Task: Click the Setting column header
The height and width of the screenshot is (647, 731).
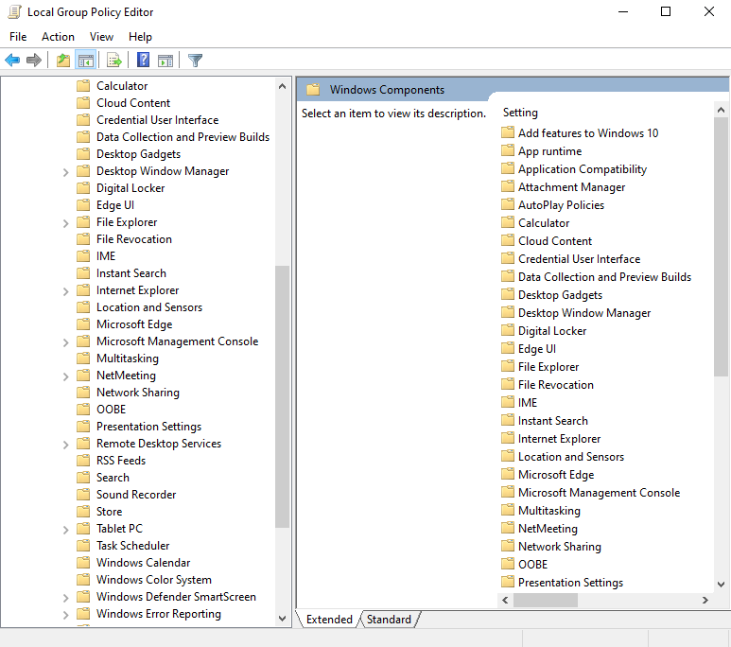Action: 520,113
